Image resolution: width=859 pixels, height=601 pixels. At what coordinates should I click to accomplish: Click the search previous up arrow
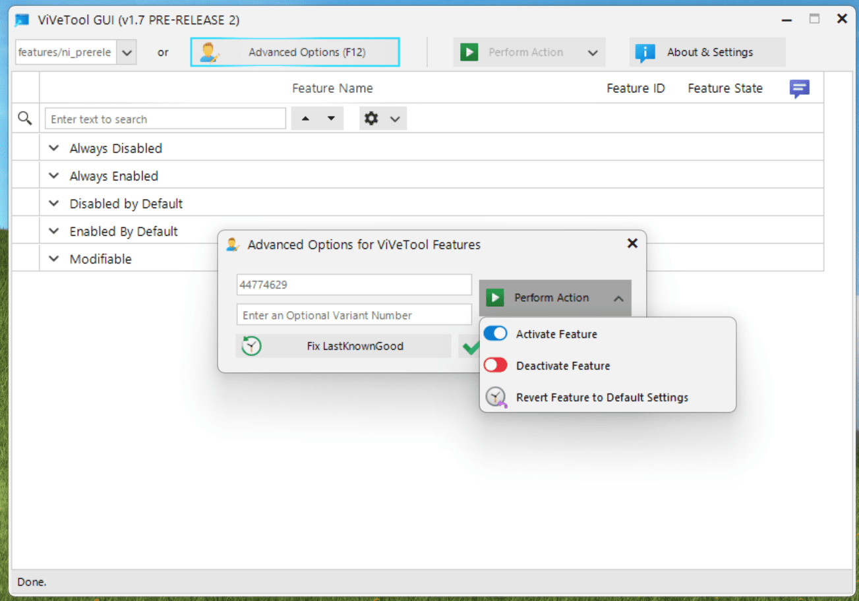coord(305,119)
